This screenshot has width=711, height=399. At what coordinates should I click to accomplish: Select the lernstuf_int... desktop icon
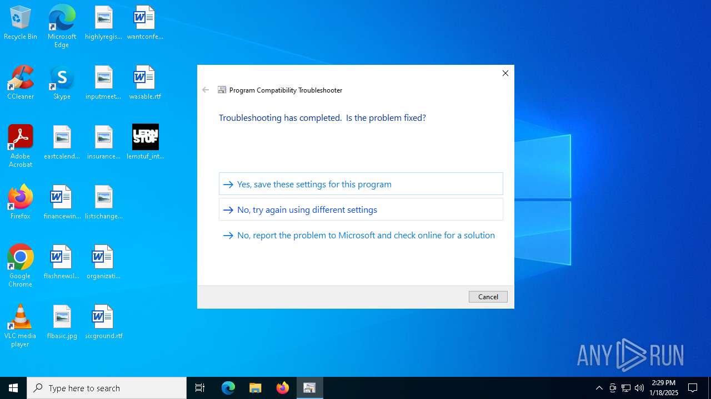[145, 143]
